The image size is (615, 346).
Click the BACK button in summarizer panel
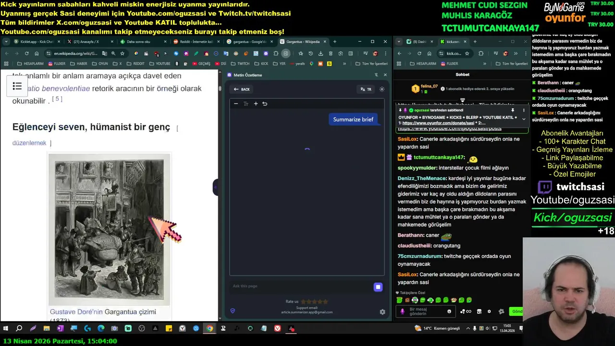(x=242, y=89)
